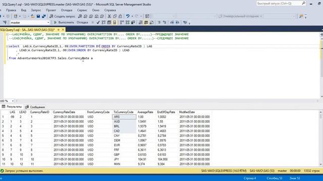Undo the last edit with the blue arrow icon
323x181 pixels.
[x=128, y=16]
